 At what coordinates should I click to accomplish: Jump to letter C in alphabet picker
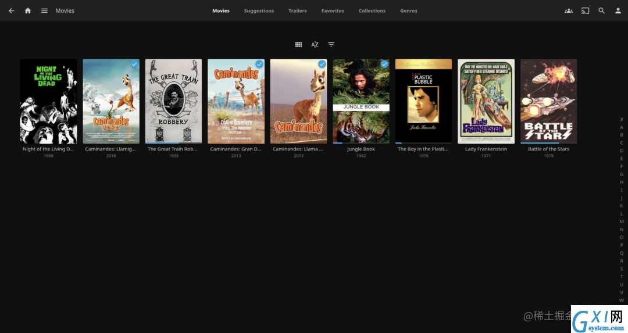pyautogui.click(x=622, y=143)
